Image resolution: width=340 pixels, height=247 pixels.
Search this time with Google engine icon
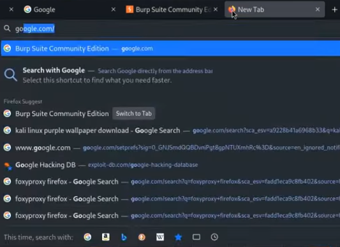87,237
